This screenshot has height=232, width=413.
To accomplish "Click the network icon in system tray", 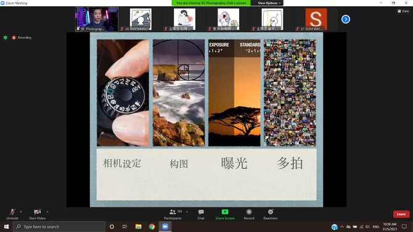I will coord(361,226).
